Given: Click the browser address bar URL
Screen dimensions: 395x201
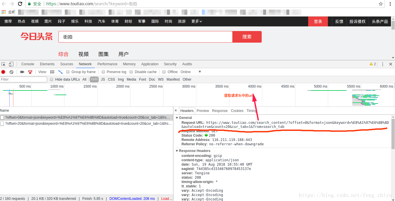Looking at the screenshot, I should point(91,4).
